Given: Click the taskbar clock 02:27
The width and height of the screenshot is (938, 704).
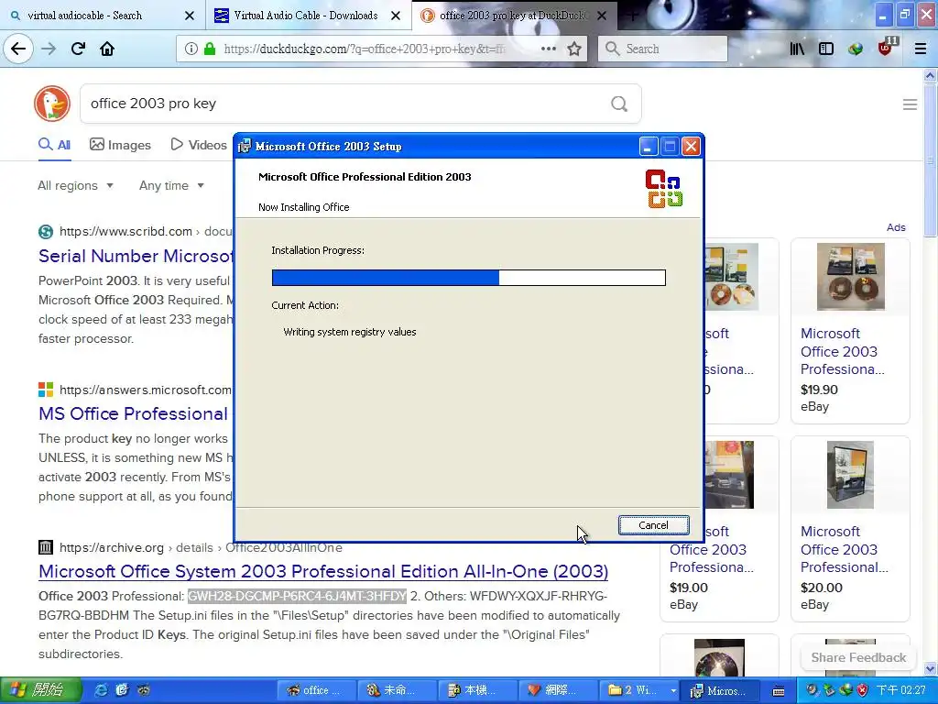Looking at the screenshot, I should 900,690.
